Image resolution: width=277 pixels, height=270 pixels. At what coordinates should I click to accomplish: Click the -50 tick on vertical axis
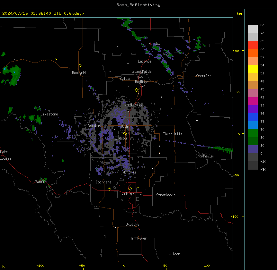click(236, 175)
